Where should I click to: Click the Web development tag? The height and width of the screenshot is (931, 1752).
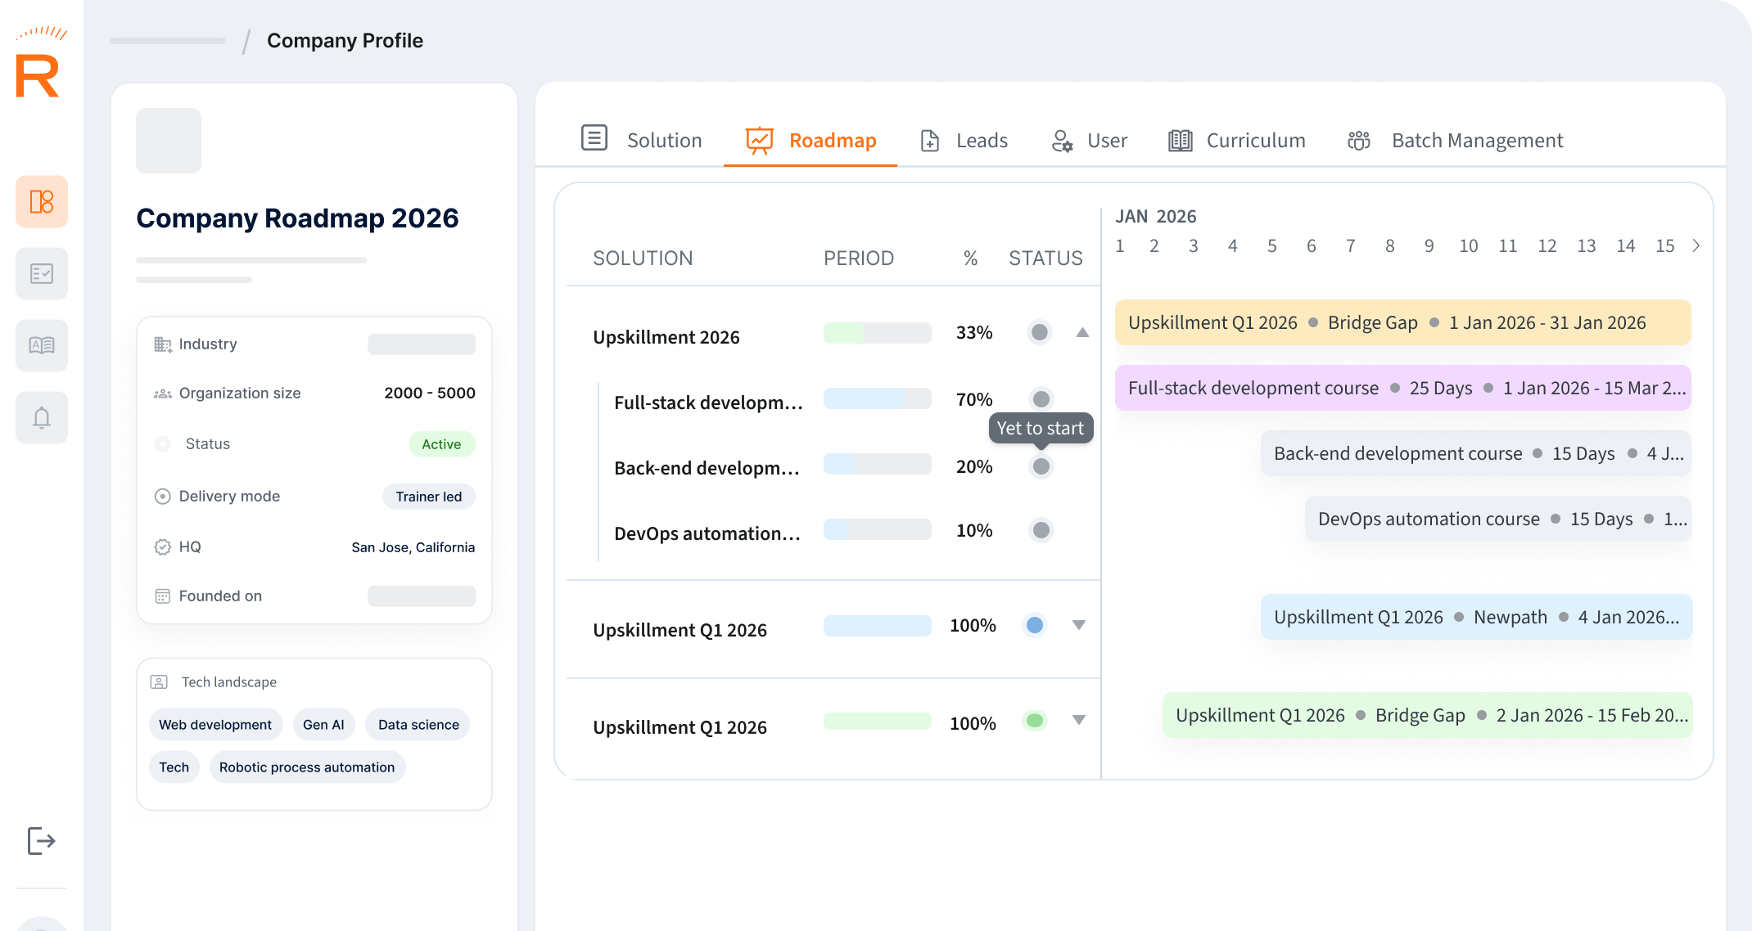tap(215, 725)
